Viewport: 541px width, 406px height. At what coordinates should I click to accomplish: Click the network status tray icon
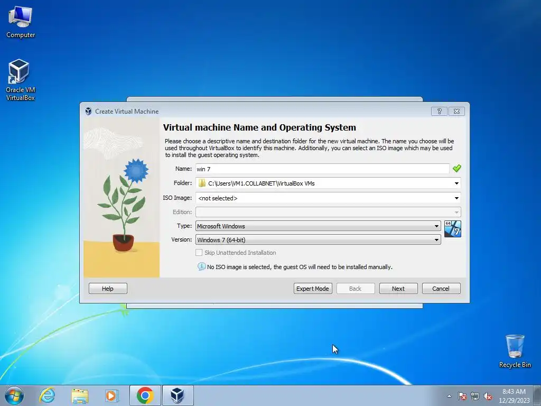475,396
